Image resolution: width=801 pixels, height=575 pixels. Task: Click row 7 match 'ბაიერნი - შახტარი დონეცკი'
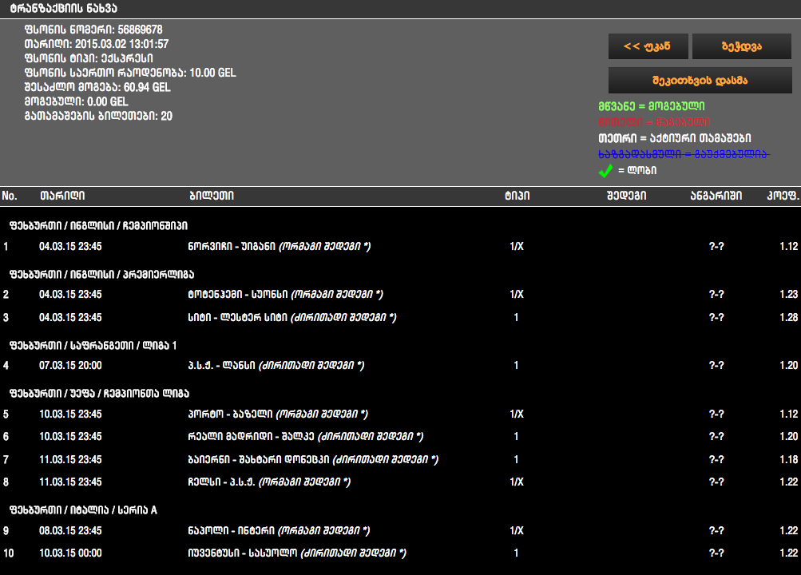259,459
